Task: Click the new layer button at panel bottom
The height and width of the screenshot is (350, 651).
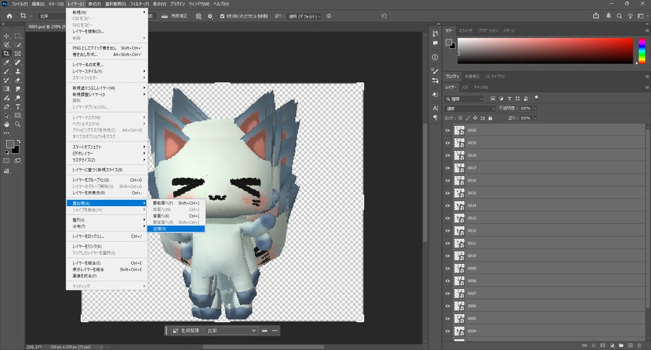Action: pos(630,345)
